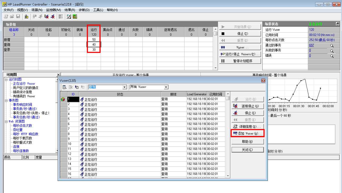Open the 结果(R) menu

pyautogui.click(x=70, y=10)
